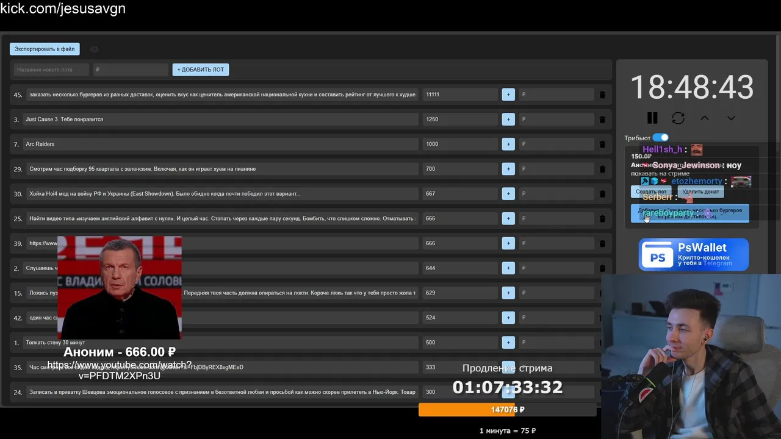781x439 pixels.
Task: Pause the auction countdown timer
Action: (652, 118)
